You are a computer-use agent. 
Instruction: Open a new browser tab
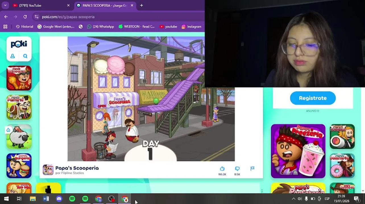[142, 5]
